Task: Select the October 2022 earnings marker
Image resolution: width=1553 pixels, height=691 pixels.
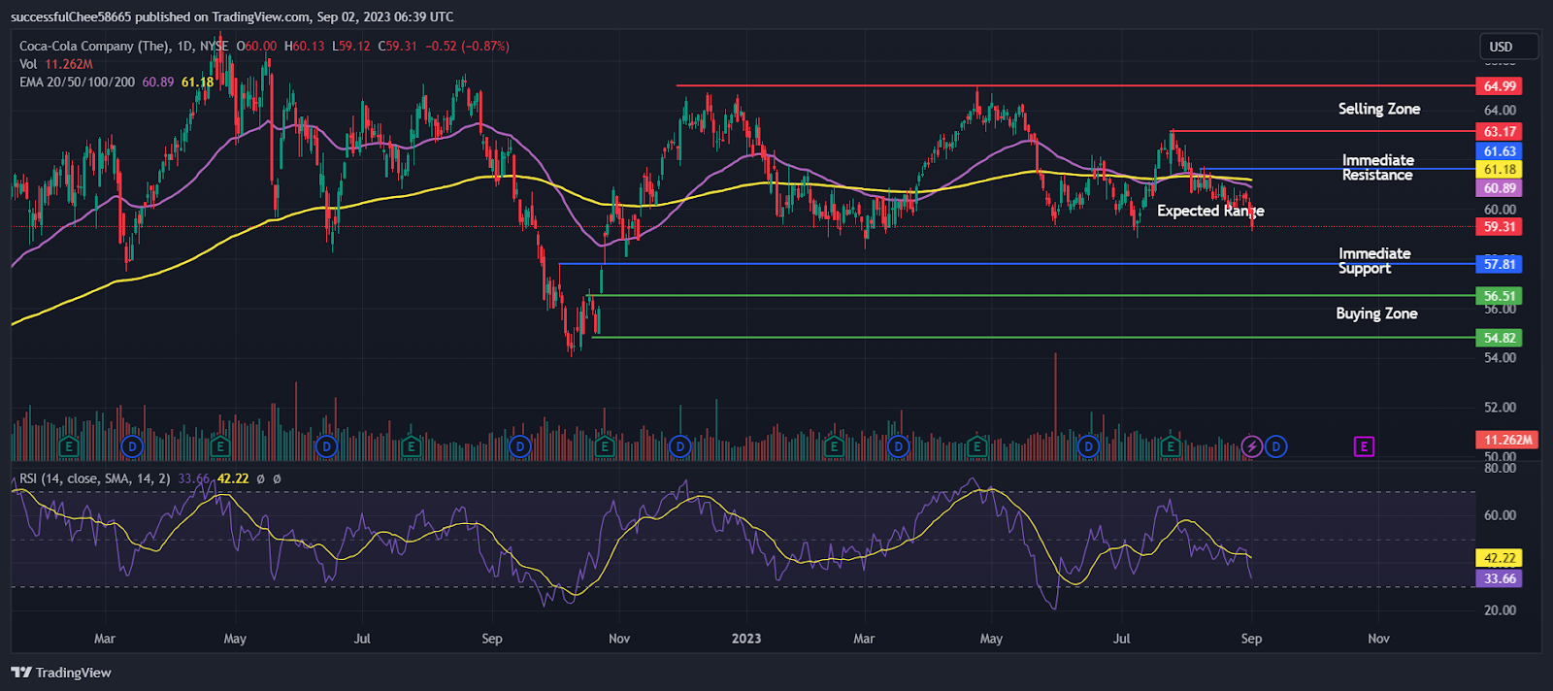Action: (x=605, y=446)
